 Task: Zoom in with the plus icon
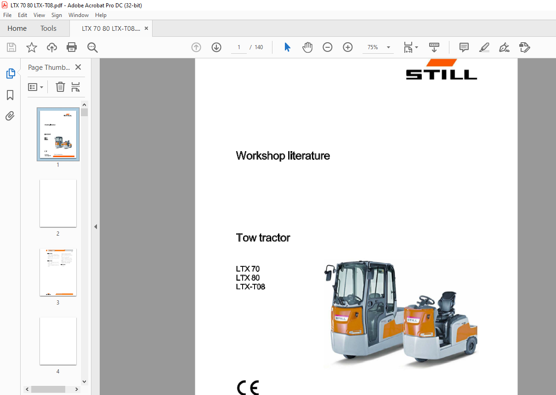(x=348, y=47)
